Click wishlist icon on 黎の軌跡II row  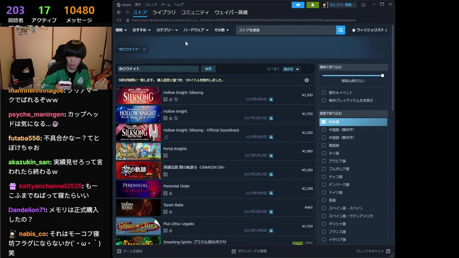click(271, 174)
